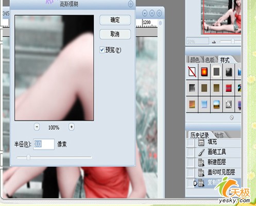Switch to the 色板 tab
Viewport: 256px width, 206px height.
pos(210,60)
